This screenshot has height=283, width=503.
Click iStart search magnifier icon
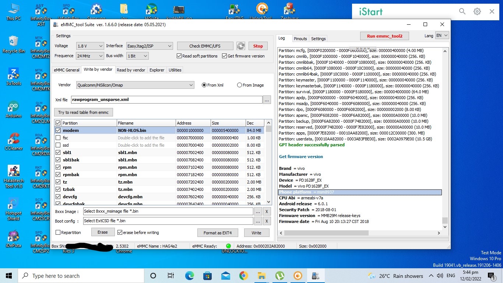click(x=462, y=11)
